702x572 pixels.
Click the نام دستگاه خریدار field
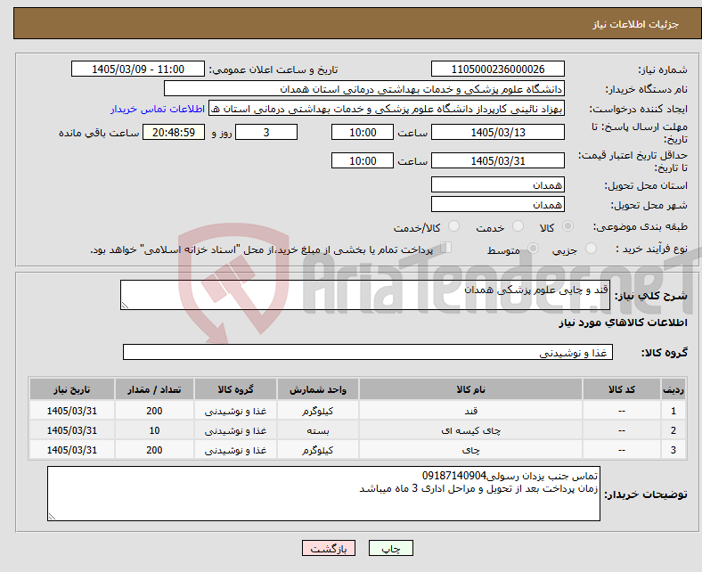click(x=364, y=89)
